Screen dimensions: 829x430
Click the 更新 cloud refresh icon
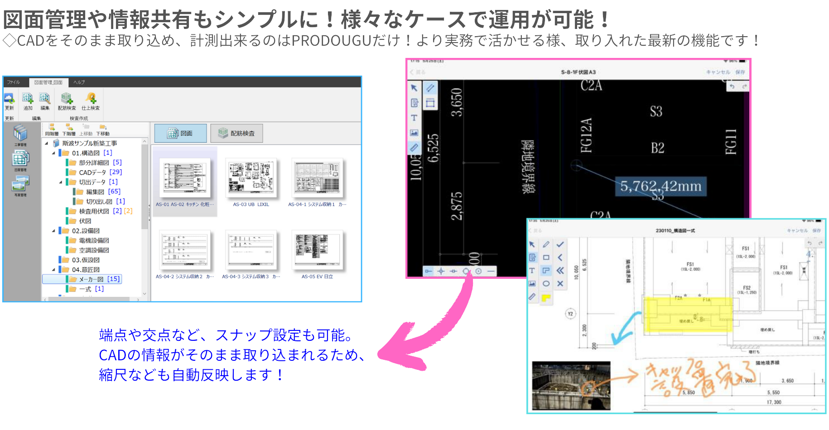9,98
